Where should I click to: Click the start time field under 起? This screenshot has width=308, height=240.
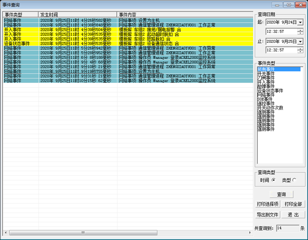click(282, 32)
